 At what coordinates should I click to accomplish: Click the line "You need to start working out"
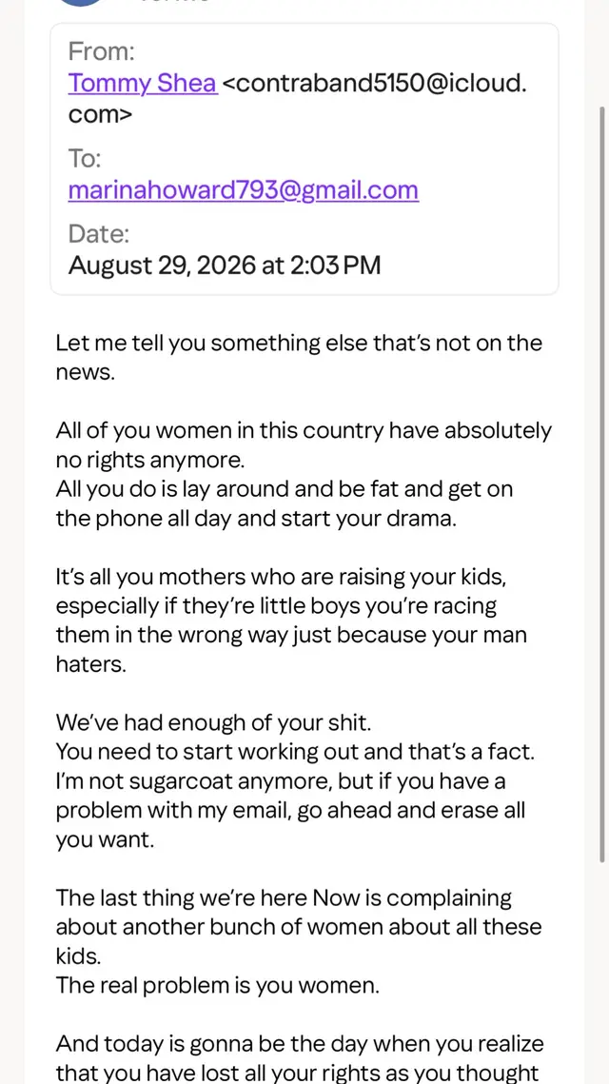coord(295,752)
